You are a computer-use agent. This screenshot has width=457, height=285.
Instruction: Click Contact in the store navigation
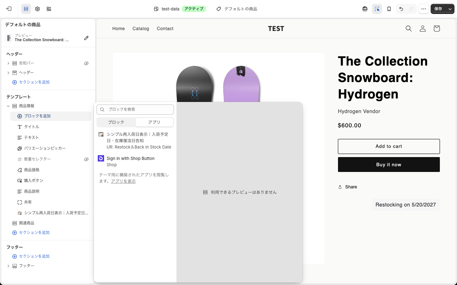165,28
